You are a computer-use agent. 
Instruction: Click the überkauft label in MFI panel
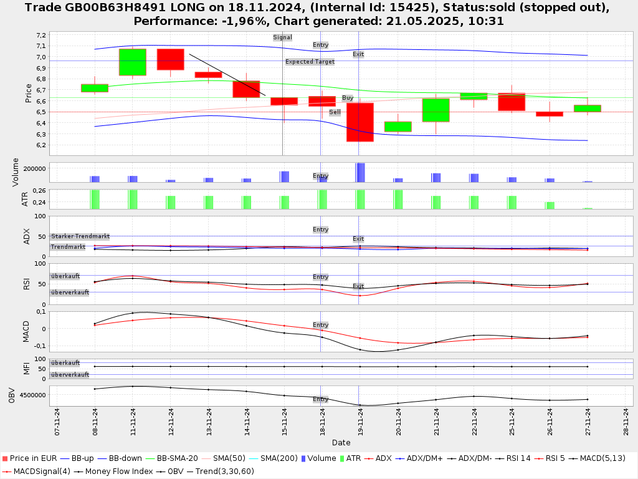click(x=65, y=362)
